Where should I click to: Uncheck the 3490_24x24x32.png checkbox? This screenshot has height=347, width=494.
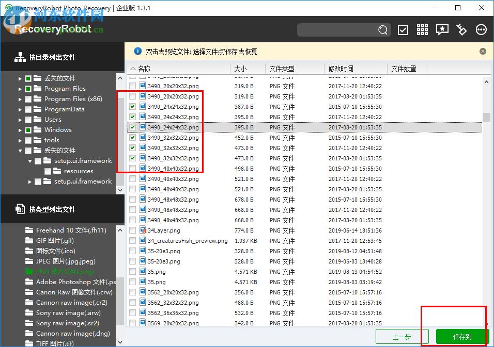pyautogui.click(x=132, y=106)
